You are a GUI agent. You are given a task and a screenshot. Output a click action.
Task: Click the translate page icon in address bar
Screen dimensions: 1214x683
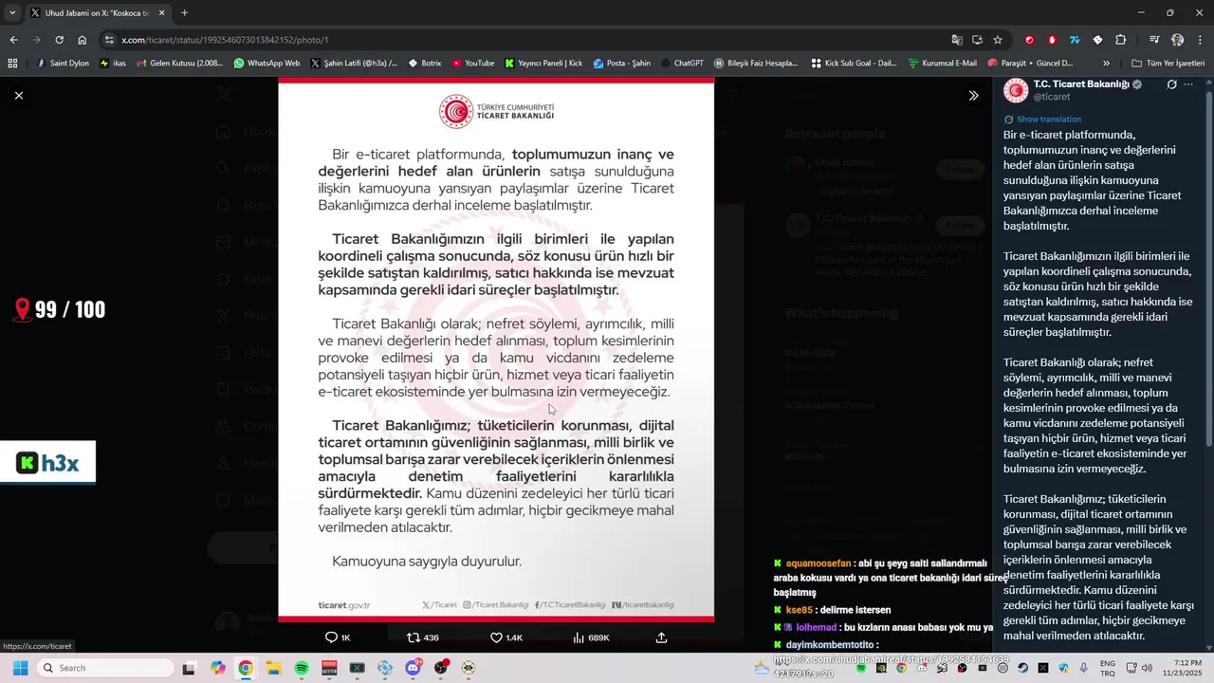coord(957,40)
